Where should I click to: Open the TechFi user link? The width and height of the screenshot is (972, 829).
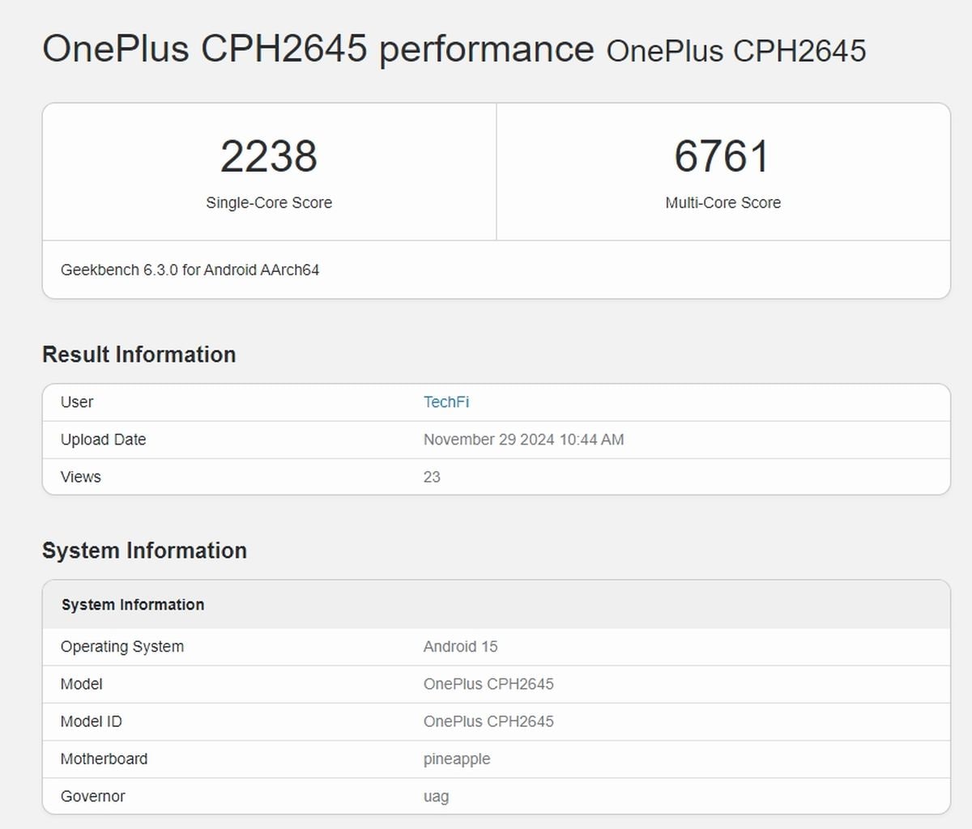pyautogui.click(x=446, y=402)
